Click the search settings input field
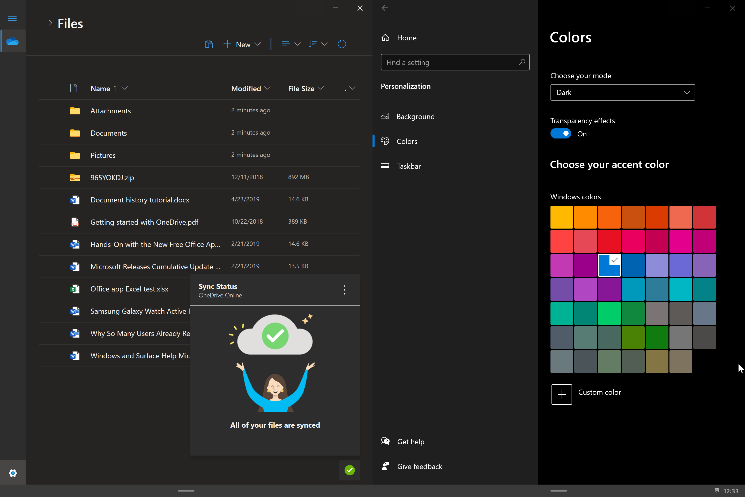Image resolution: width=745 pixels, height=497 pixels. [x=455, y=62]
